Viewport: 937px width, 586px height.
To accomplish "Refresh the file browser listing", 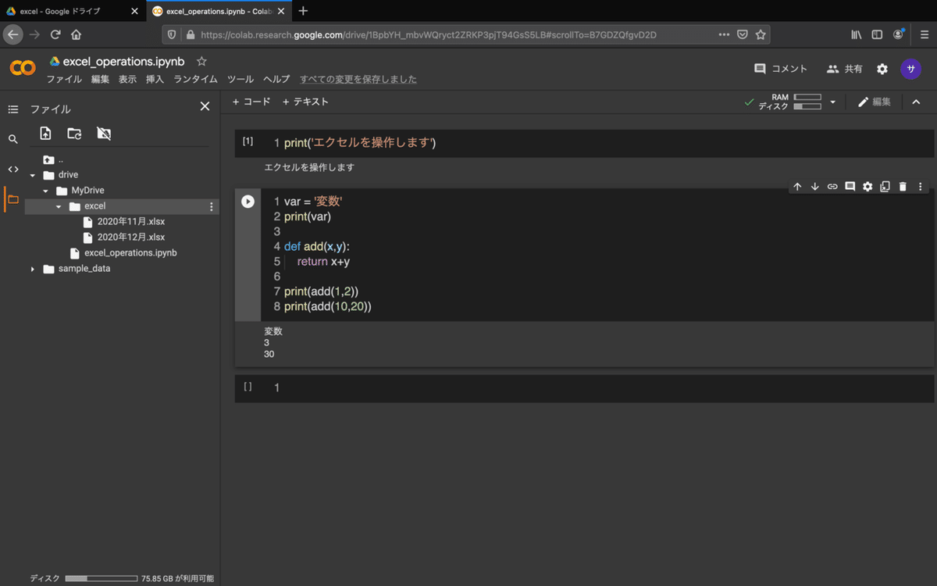I will click(x=74, y=134).
